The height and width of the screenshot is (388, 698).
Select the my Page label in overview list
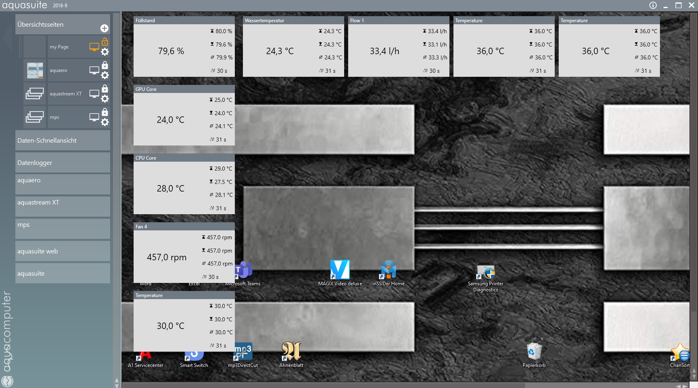pyautogui.click(x=59, y=47)
